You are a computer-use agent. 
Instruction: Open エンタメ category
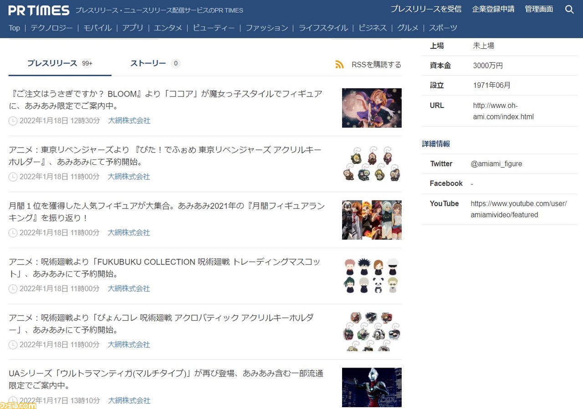coord(168,28)
